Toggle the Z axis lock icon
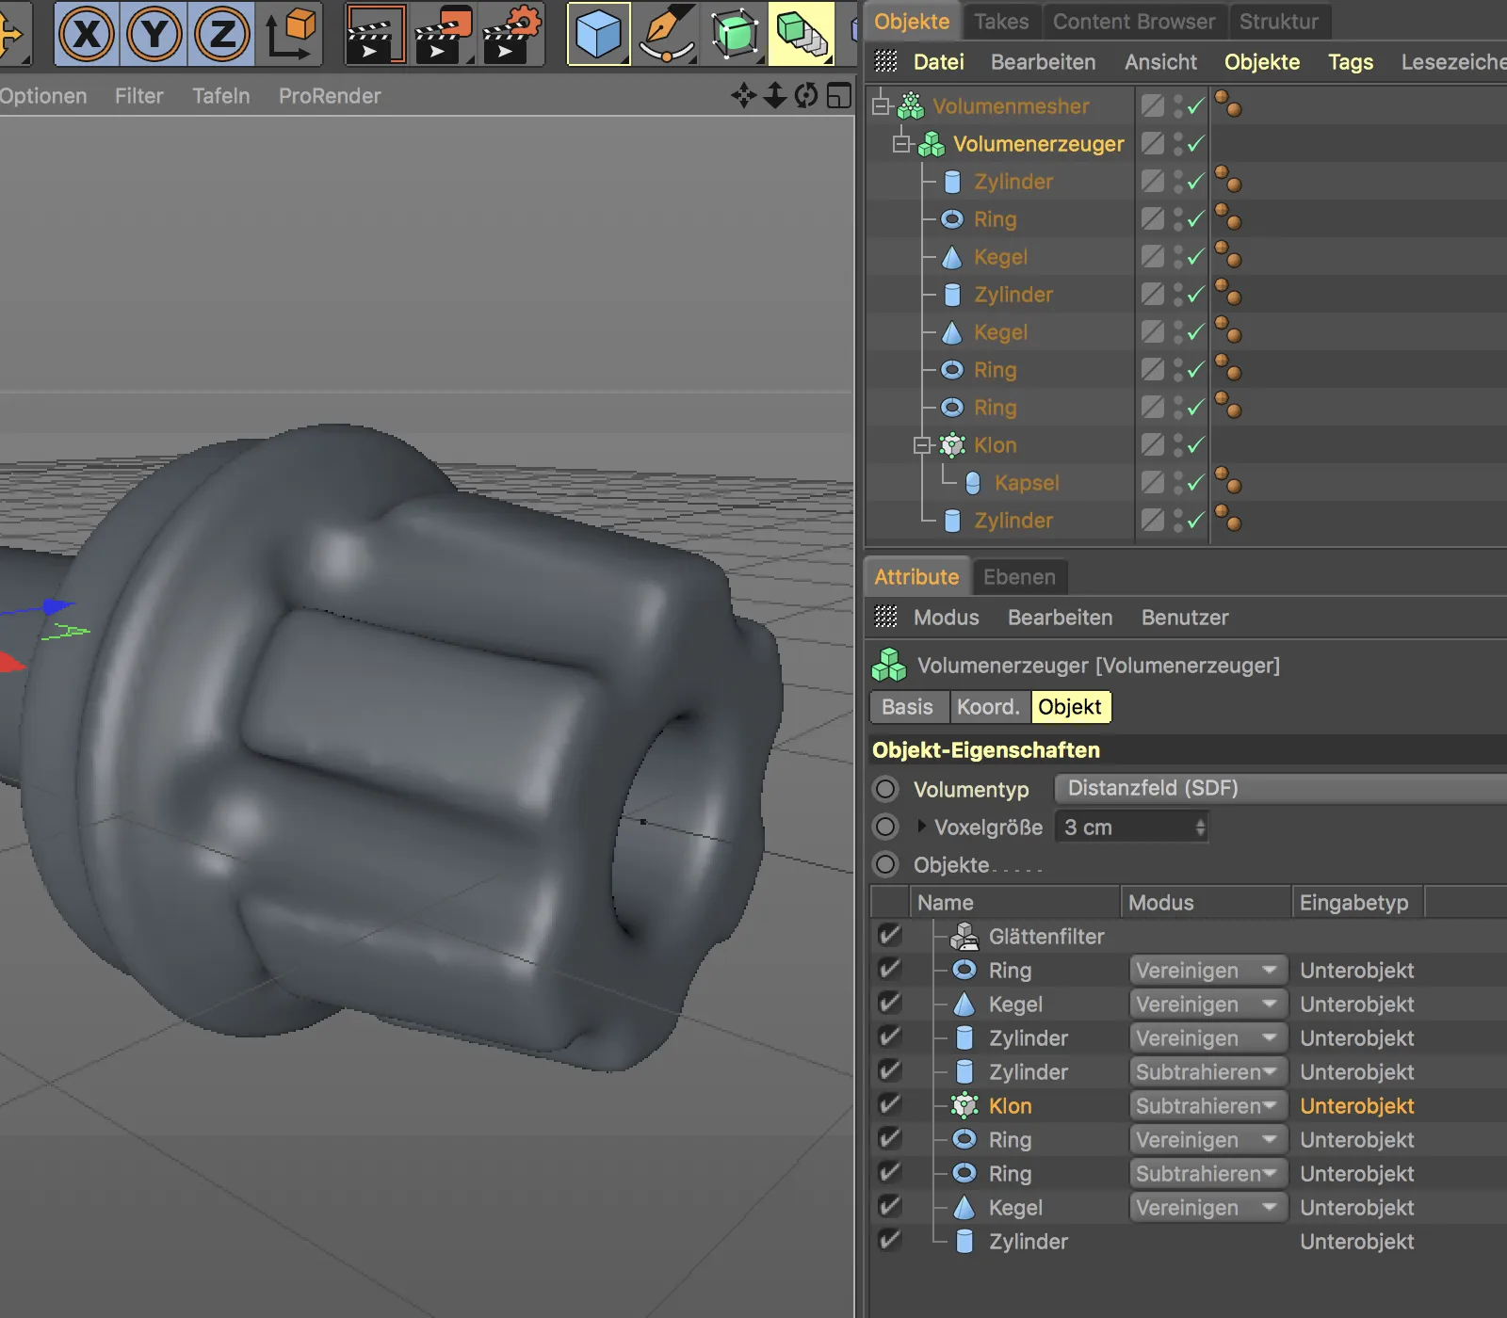1507x1318 pixels. (221, 35)
